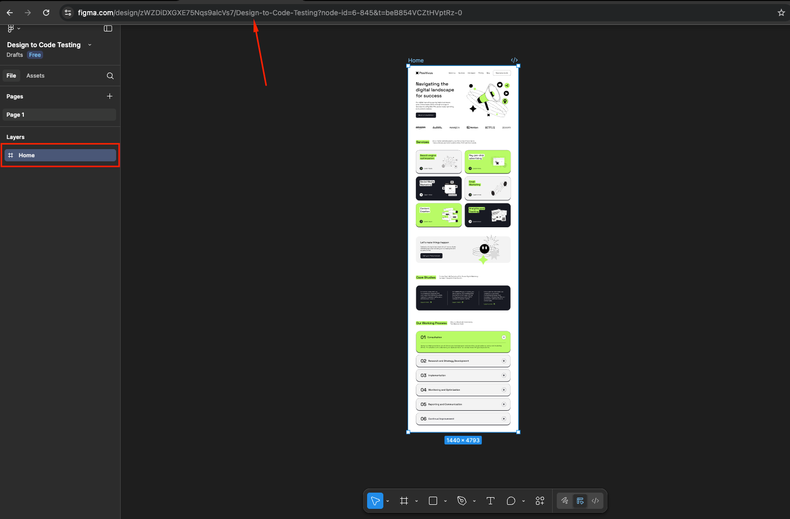Image resolution: width=790 pixels, height=519 pixels.
Task: Switch to Dev Mode in the toolbar
Action: [580, 501]
